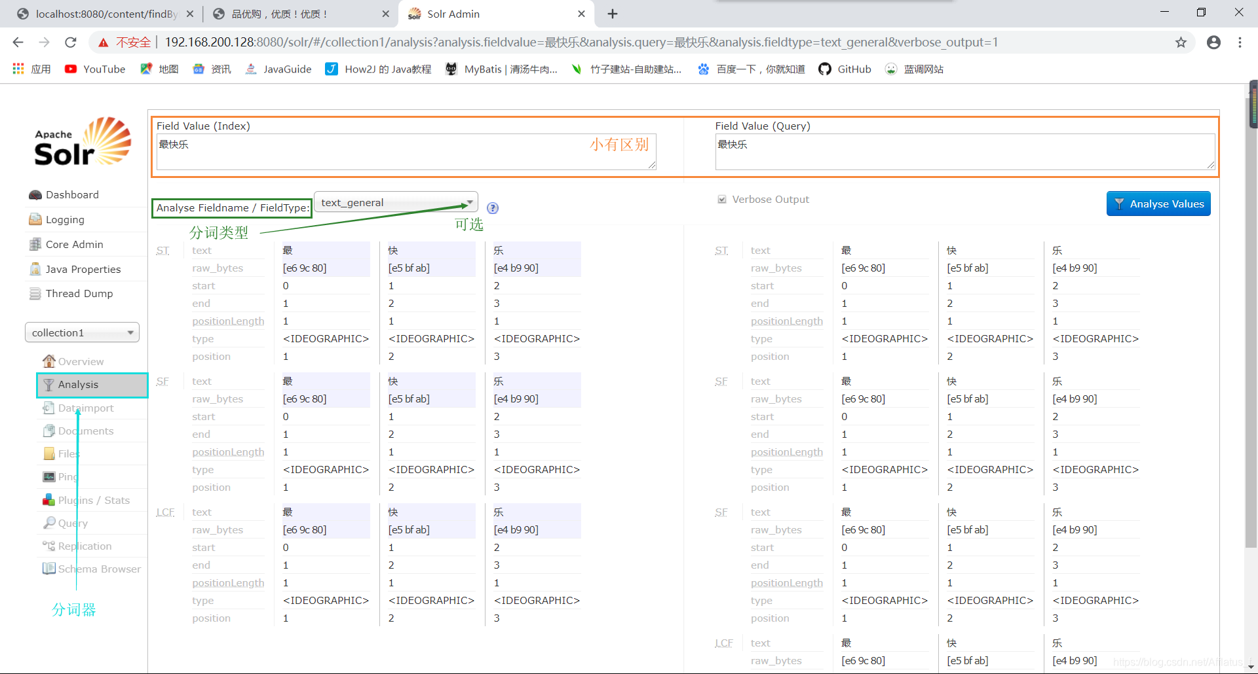Open the 资讯 bookmark

click(x=212, y=69)
